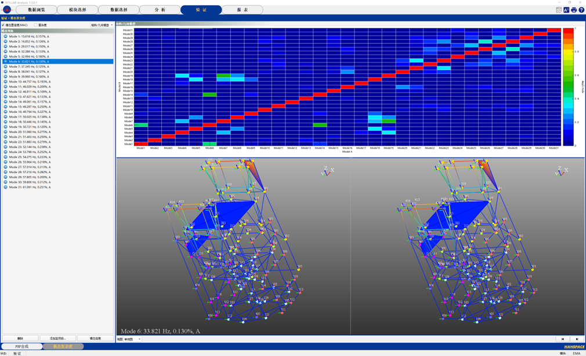Viewport: 586px width, 356px height.
Task: Toggle the 模态置信度(MAC) checkbox
Action: [x=3, y=25]
